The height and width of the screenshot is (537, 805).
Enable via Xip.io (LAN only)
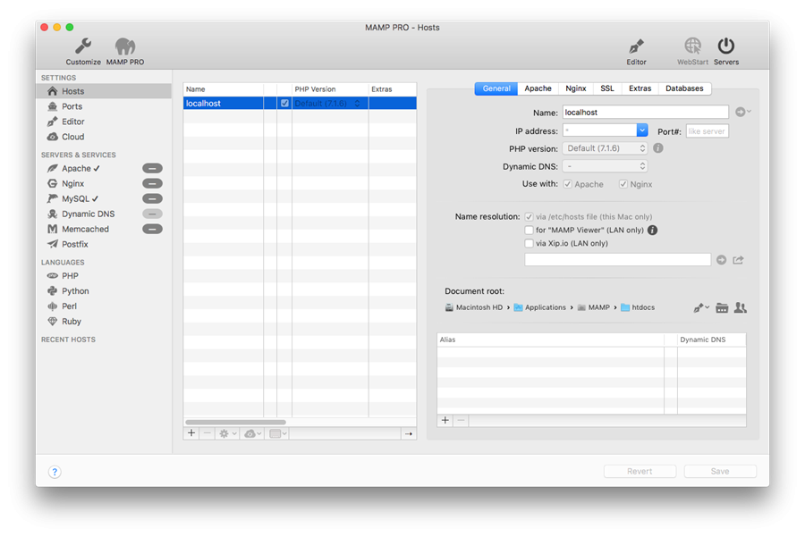[x=529, y=244]
